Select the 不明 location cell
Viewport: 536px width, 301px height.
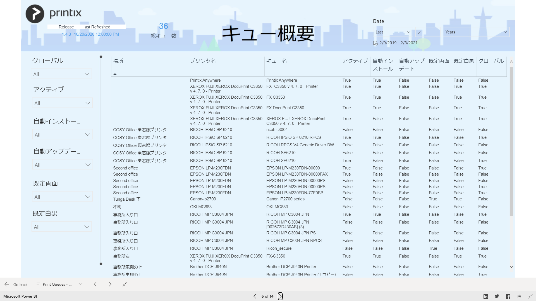[x=117, y=207]
